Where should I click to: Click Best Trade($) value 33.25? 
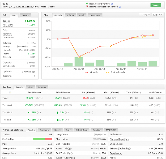click(x=104, y=144)
